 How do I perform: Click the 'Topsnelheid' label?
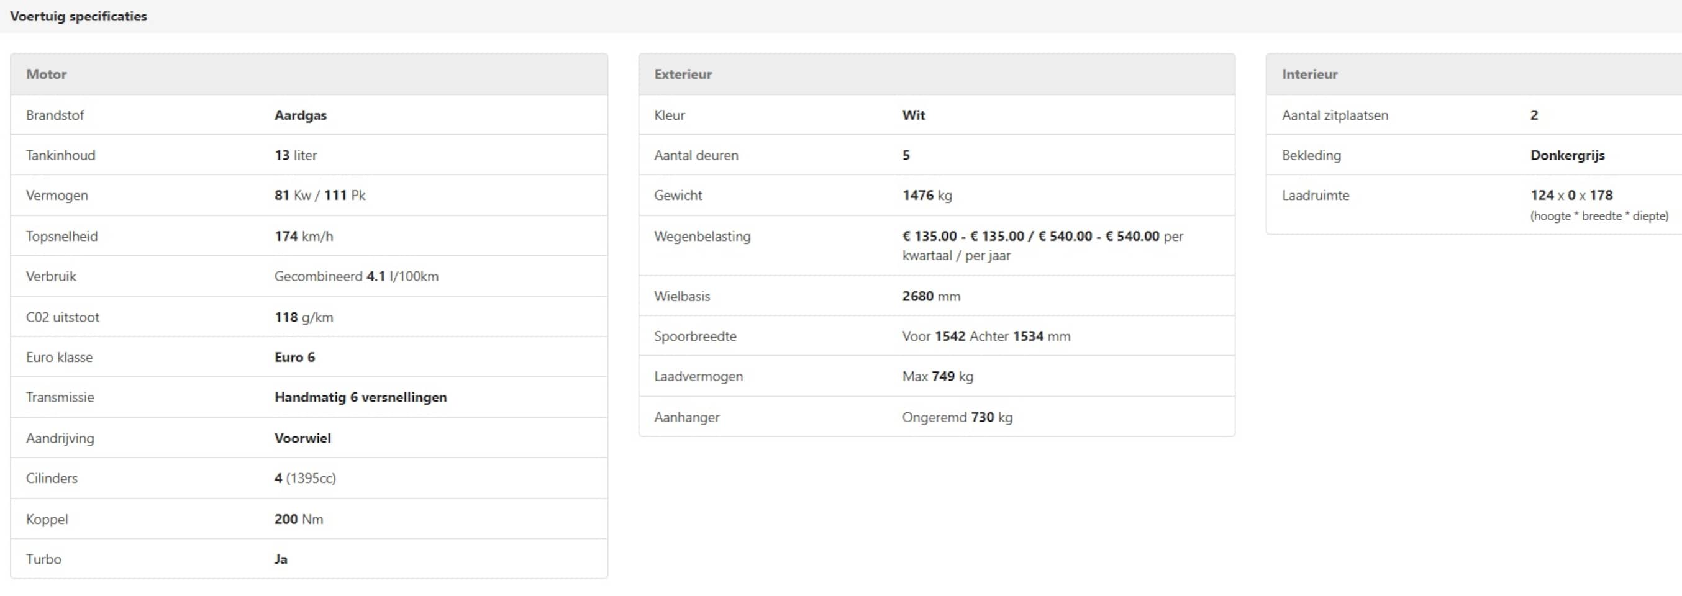pos(62,237)
